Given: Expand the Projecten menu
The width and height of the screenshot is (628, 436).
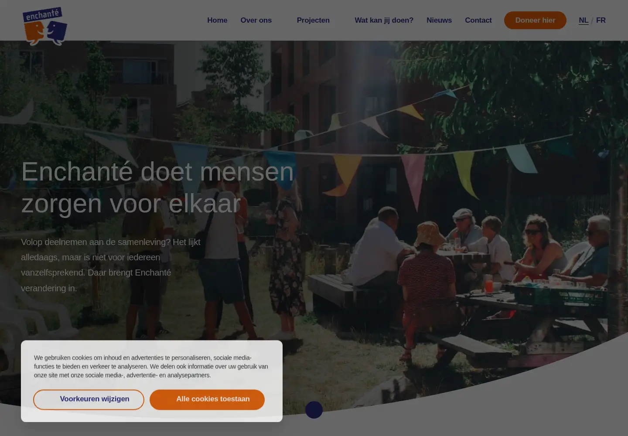Looking at the screenshot, I should tap(313, 20).
